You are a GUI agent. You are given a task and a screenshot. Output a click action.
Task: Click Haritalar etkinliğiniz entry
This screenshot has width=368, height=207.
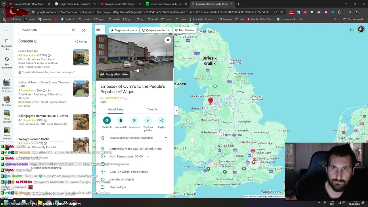[x=122, y=179]
